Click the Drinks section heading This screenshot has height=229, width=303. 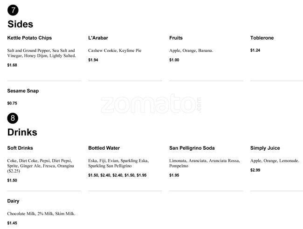pos(22,132)
